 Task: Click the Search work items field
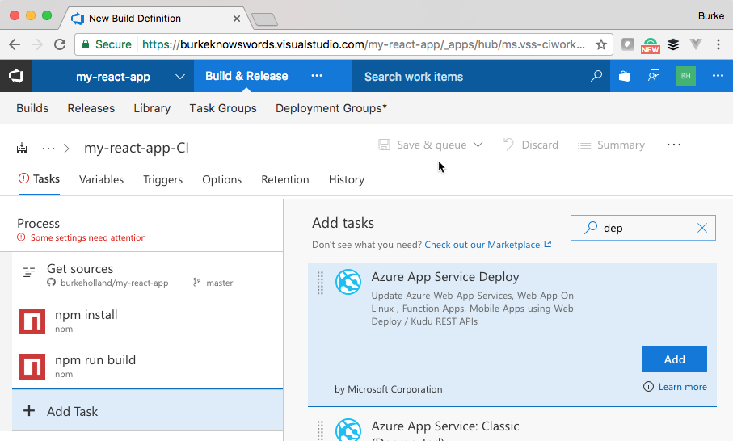click(469, 77)
